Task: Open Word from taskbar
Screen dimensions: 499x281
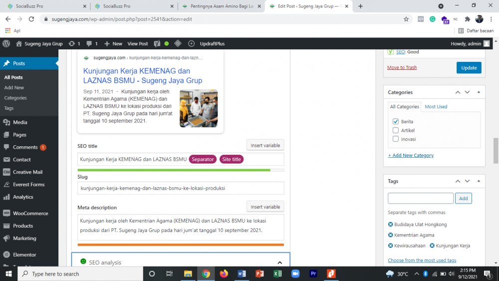Action: click(x=242, y=274)
